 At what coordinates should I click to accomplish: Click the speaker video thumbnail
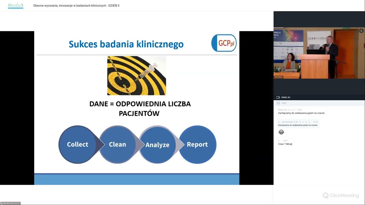[319, 53]
